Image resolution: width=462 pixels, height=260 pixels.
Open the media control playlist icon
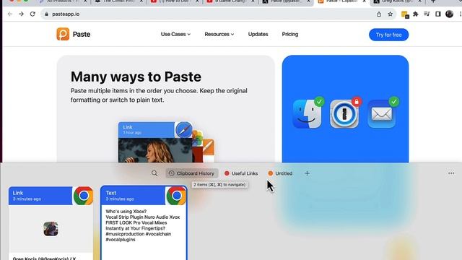(x=427, y=14)
